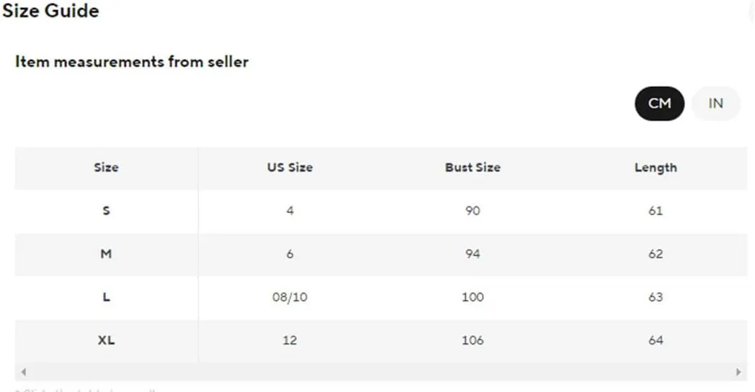Screen dimensions: 755x392
Task: Click the length value 61
Action: [x=656, y=211]
